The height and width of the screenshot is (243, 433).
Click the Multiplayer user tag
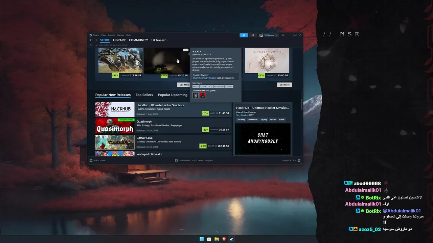[219, 86]
